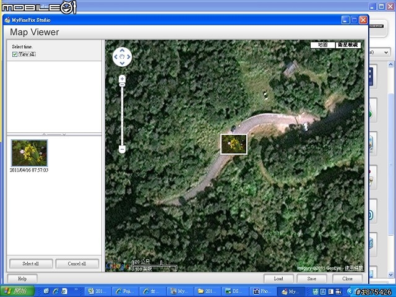
Task: Click the background window scrollbar up arrow
Action: (x=390, y=64)
